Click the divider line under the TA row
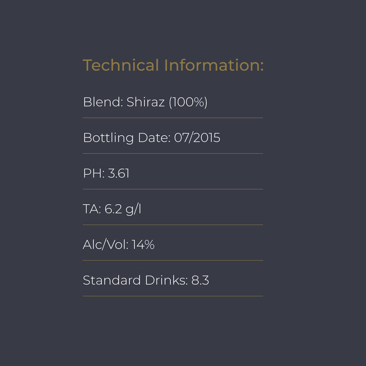The height and width of the screenshot is (366, 366). pos(173,225)
